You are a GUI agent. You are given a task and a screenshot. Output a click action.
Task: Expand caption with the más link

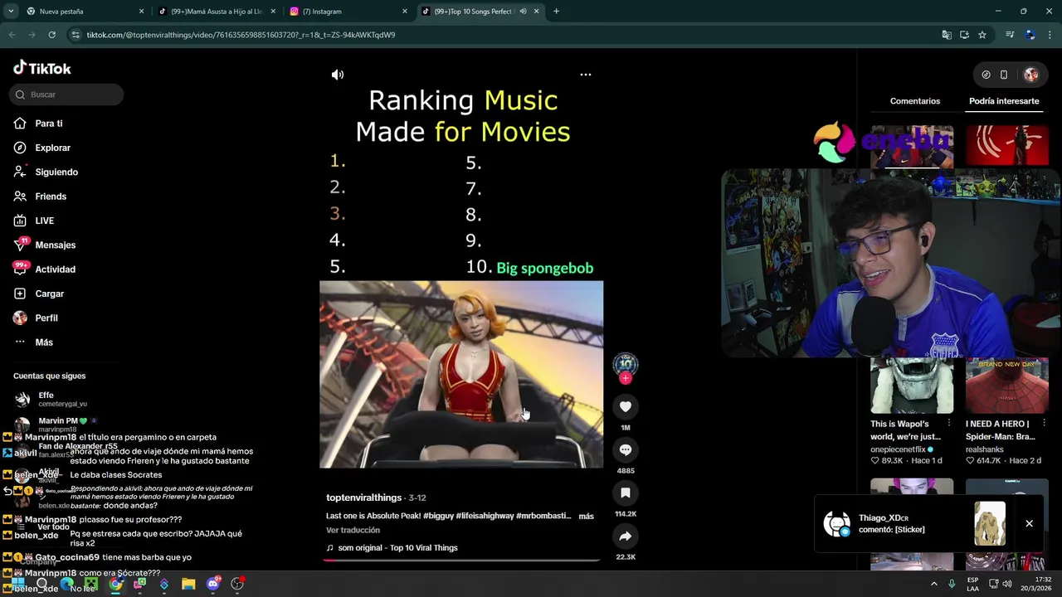coord(586,516)
